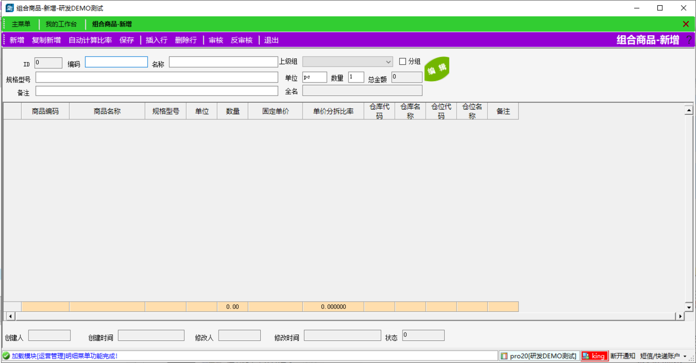
Task: Expand the 上级组 dropdown list
Action: pyautogui.click(x=389, y=62)
